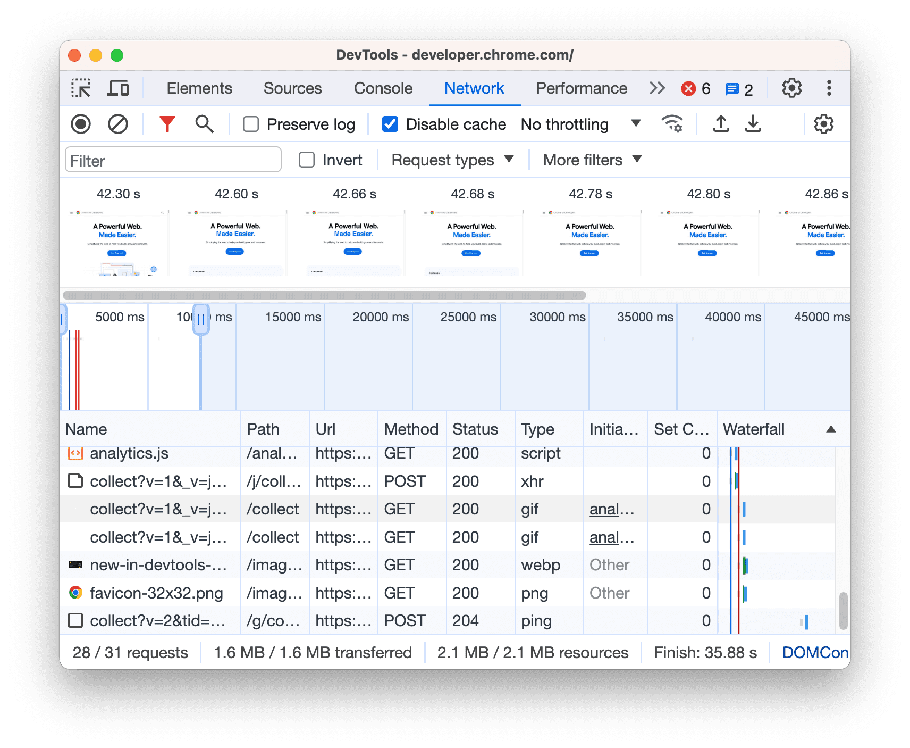Toggle the device emulation toolbar

click(118, 88)
